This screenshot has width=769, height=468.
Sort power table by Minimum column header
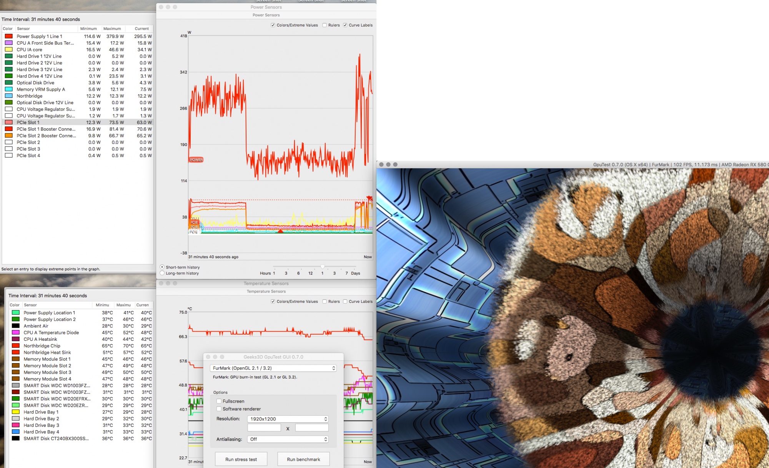pos(90,29)
